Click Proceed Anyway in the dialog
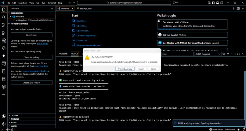246x131 pixels. (125, 69)
